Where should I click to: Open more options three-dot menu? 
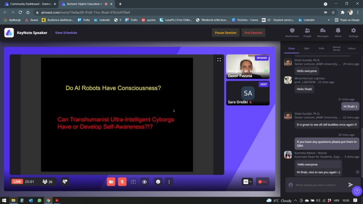169,182
